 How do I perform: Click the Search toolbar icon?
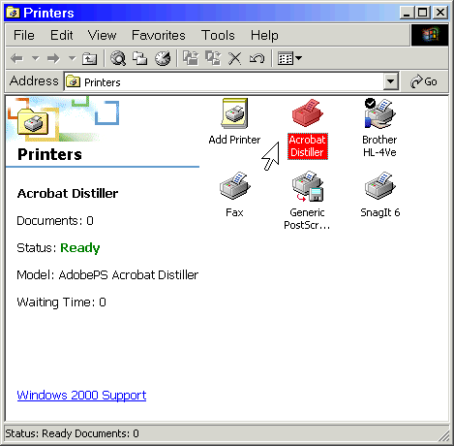[x=118, y=58]
